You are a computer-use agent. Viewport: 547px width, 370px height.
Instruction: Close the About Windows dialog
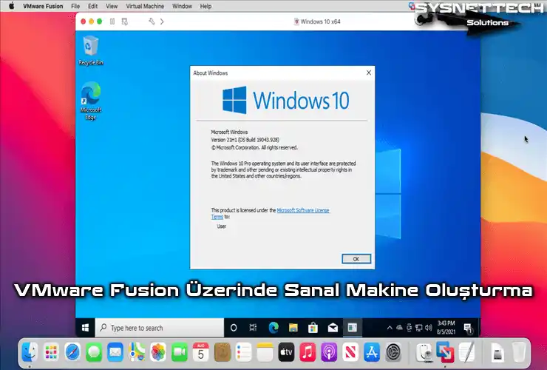(x=369, y=73)
